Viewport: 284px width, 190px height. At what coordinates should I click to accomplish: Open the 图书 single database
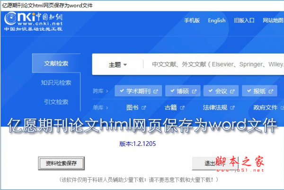133,108
